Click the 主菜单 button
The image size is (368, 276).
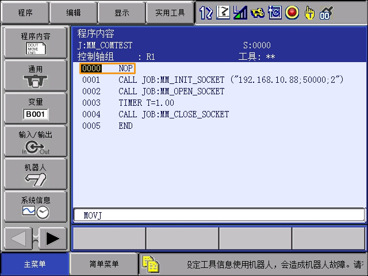[x=34, y=264]
